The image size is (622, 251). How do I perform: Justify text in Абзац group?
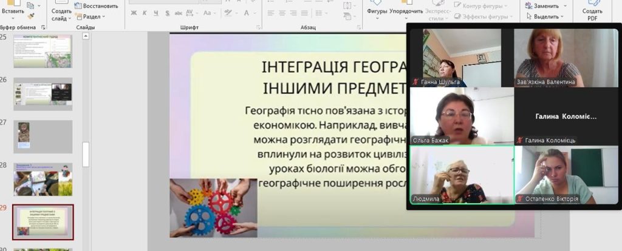304,13
